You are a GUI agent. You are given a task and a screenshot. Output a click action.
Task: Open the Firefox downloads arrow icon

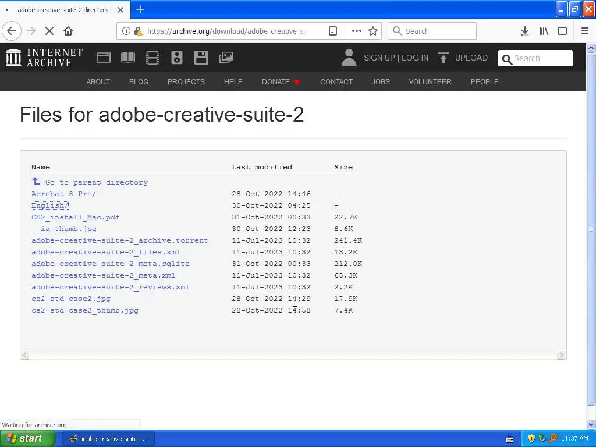tap(524, 31)
